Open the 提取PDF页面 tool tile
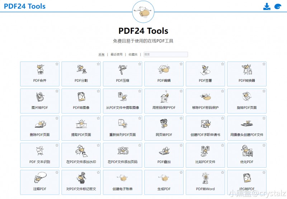This screenshot has height=199, width=287. [81, 128]
